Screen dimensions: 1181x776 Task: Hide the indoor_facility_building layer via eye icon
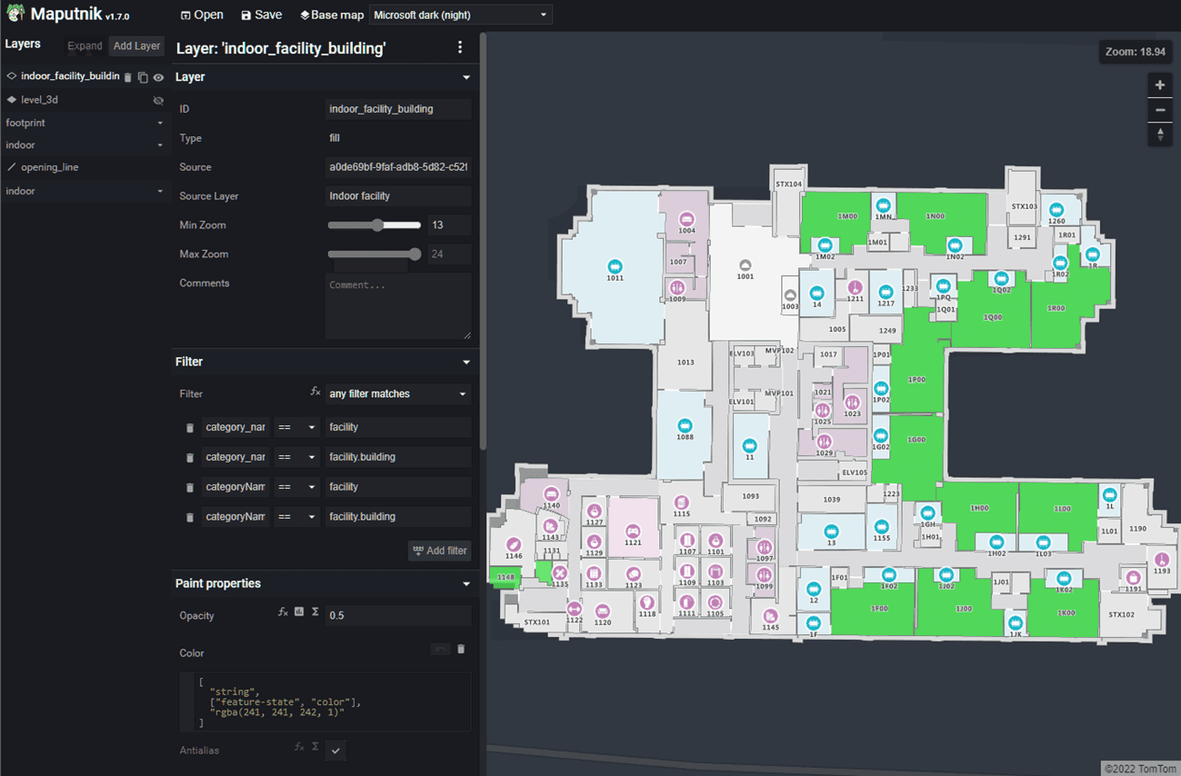(x=158, y=78)
